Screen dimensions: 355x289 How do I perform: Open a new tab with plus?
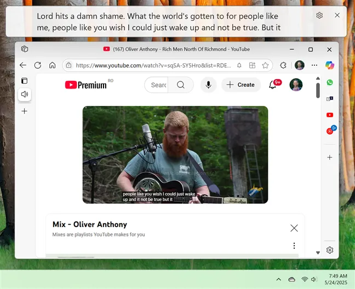pyautogui.click(x=25, y=111)
